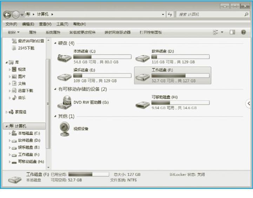Toggle the preview pane icon
This screenshot has height=198, width=253.
click(x=232, y=32)
